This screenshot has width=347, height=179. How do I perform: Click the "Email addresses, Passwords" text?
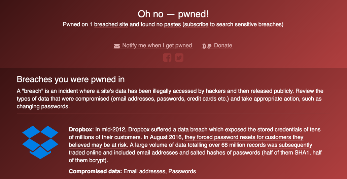click(160, 171)
